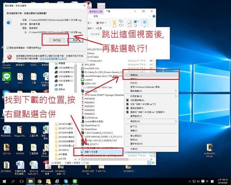Show hidden system tray icons
Viewport: 231px width, 185px height.
click(190, 181)
